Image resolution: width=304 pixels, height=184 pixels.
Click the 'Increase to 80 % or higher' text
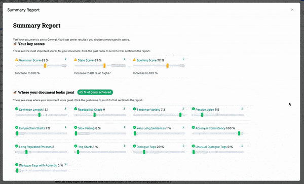92,73
